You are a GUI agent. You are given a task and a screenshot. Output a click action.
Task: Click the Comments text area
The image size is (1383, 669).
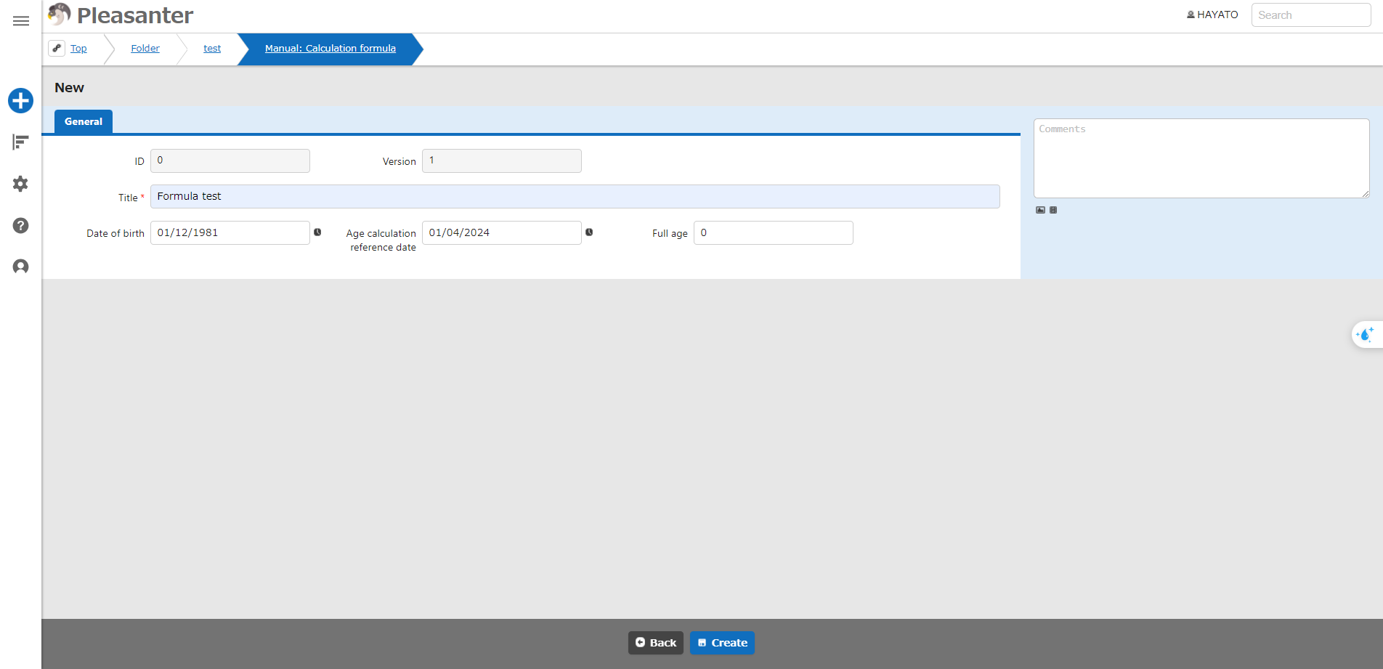click(1201, 158)
